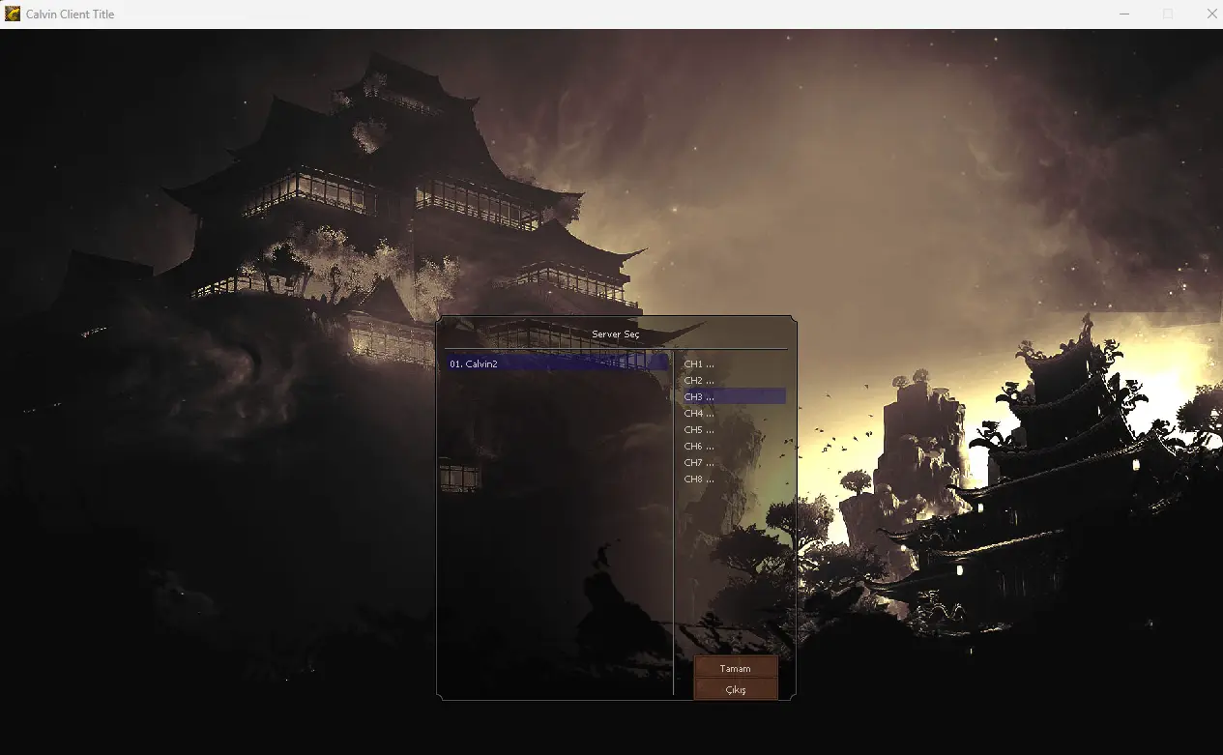Click empty area of server list
This screenshot has width=1223, height=755.
[556, 532]
